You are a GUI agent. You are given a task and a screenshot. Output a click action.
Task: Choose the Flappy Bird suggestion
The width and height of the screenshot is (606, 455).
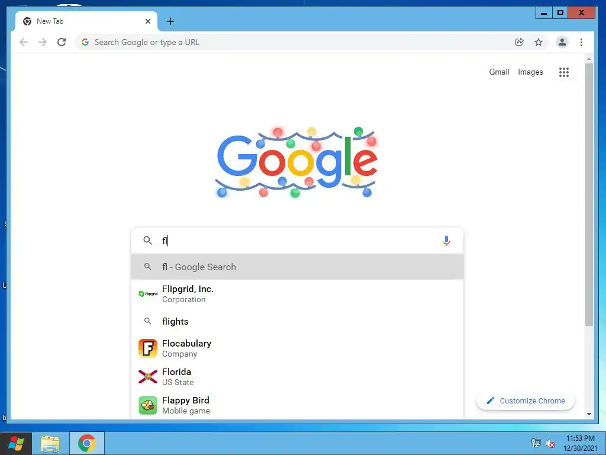(x=297, y=405)
